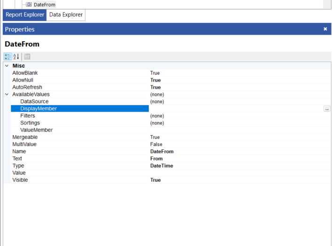Open the DisplayMember ellipsis editor
This screenshot has width=332, height=246.
point(326,108)
